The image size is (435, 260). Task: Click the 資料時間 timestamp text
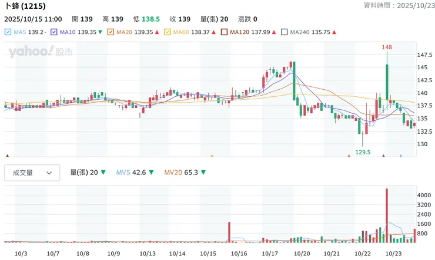[x=399, y=5]
